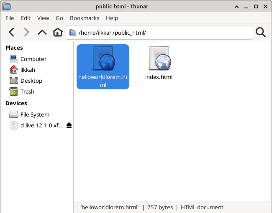The width and height of the screenshot is (272, 213).
Task: Open Trash from the sidebar
Action: (x=27, y=91)
